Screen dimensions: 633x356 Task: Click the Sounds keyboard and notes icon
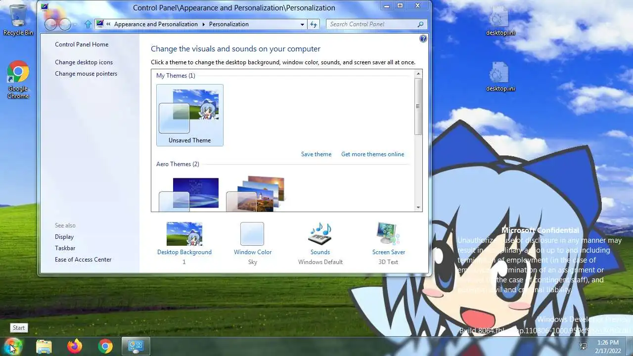pyautogui.click(x=320, y=234)
